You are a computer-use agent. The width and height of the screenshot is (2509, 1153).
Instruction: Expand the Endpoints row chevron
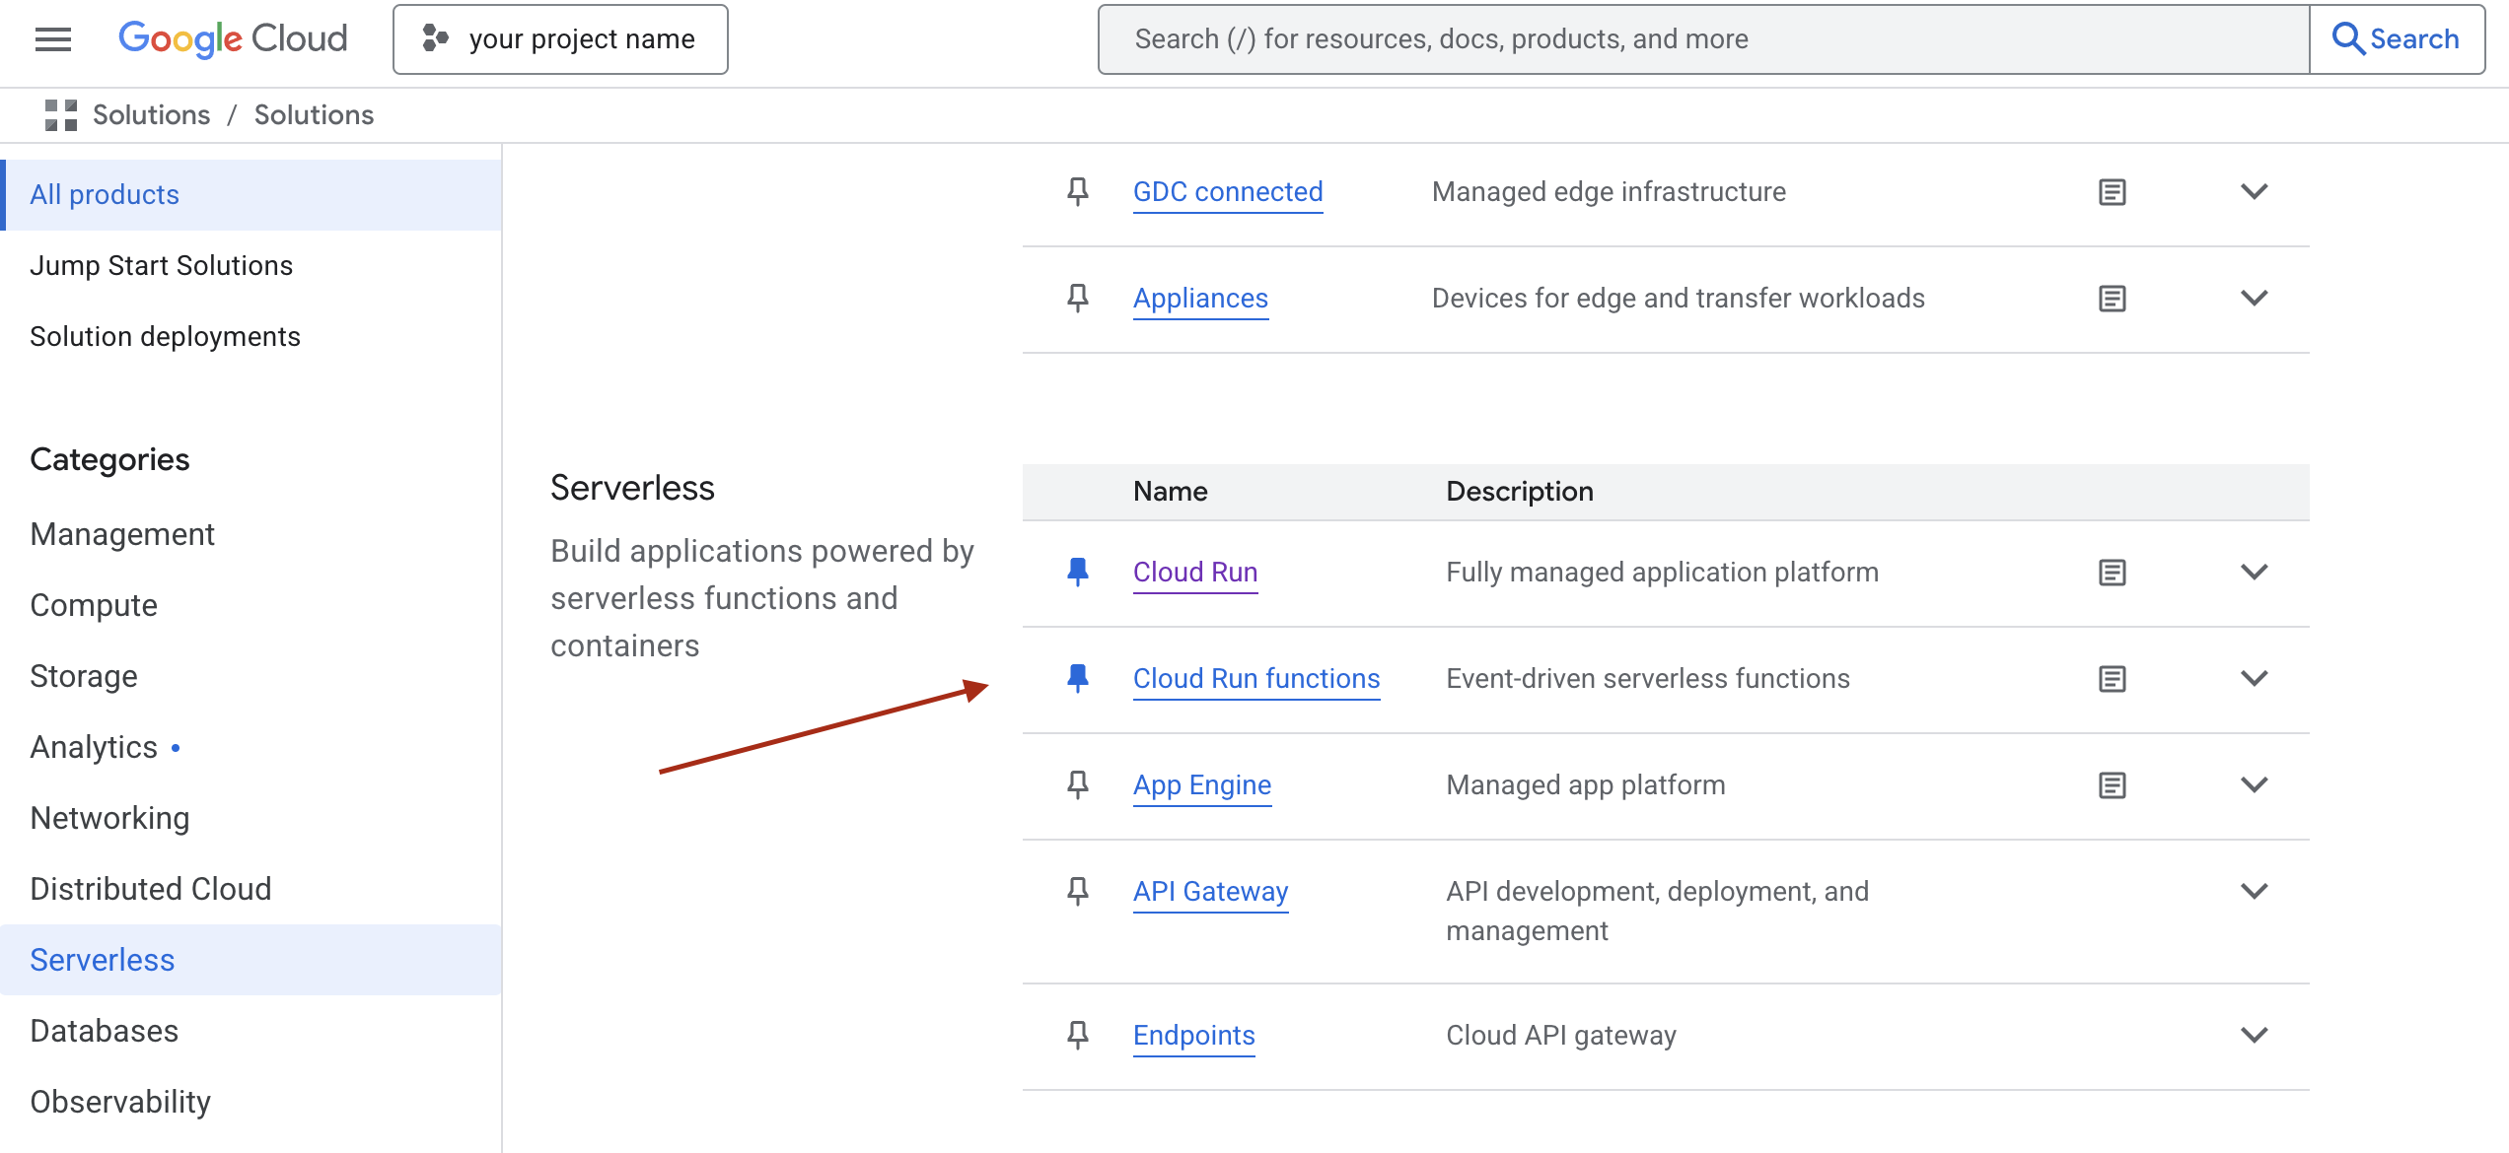(2254, 1036)
